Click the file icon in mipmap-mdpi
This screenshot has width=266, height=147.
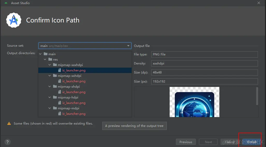pyautogui.click(x=60, y=113)
